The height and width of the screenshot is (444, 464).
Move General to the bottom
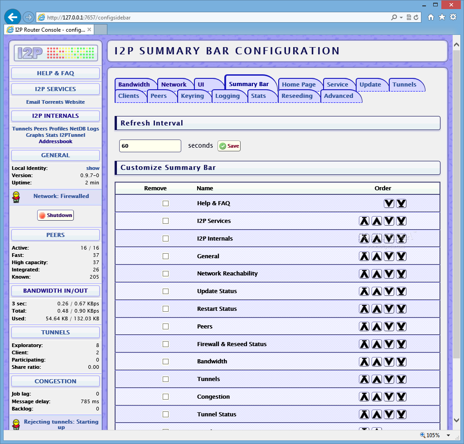click(x=401, y=256)
